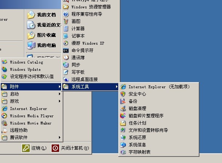The height and width of the screenshot is (163, 222).
Task: Open 我的文档 in Start menu
Action: click(44, 15)
